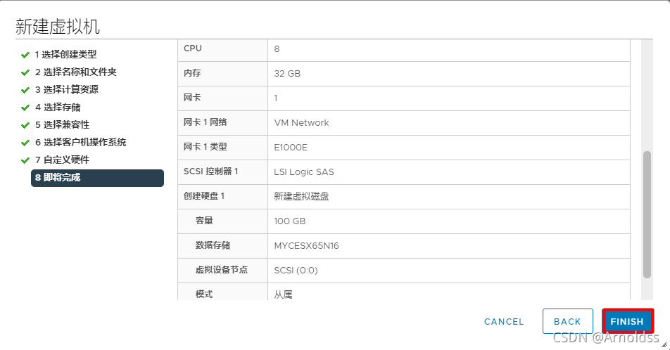
Task: Click the checkmark beside step 7 自定义硬件
Action: [x=25, y=160]
